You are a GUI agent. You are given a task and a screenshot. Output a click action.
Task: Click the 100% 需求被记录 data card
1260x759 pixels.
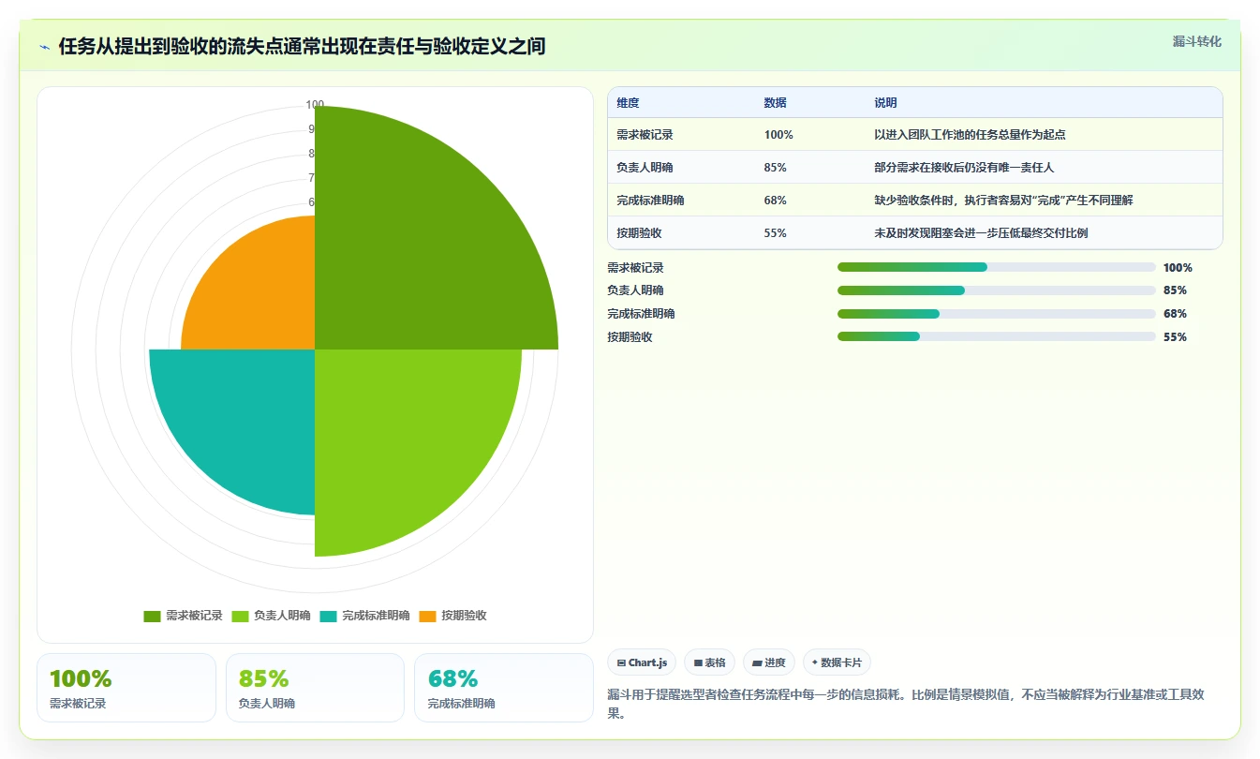[126, 688]
